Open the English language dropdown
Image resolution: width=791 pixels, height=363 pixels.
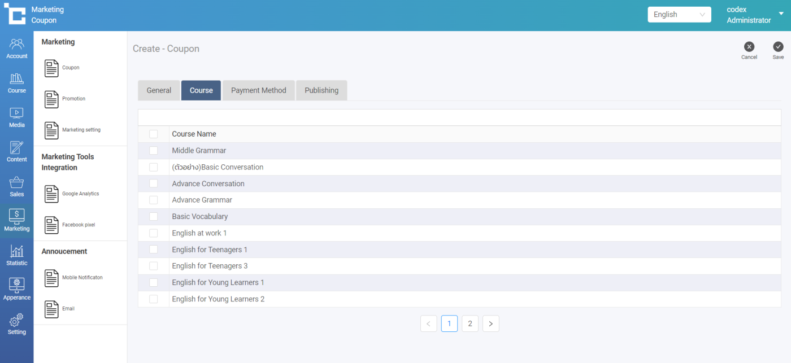click(x=679, y=15)
